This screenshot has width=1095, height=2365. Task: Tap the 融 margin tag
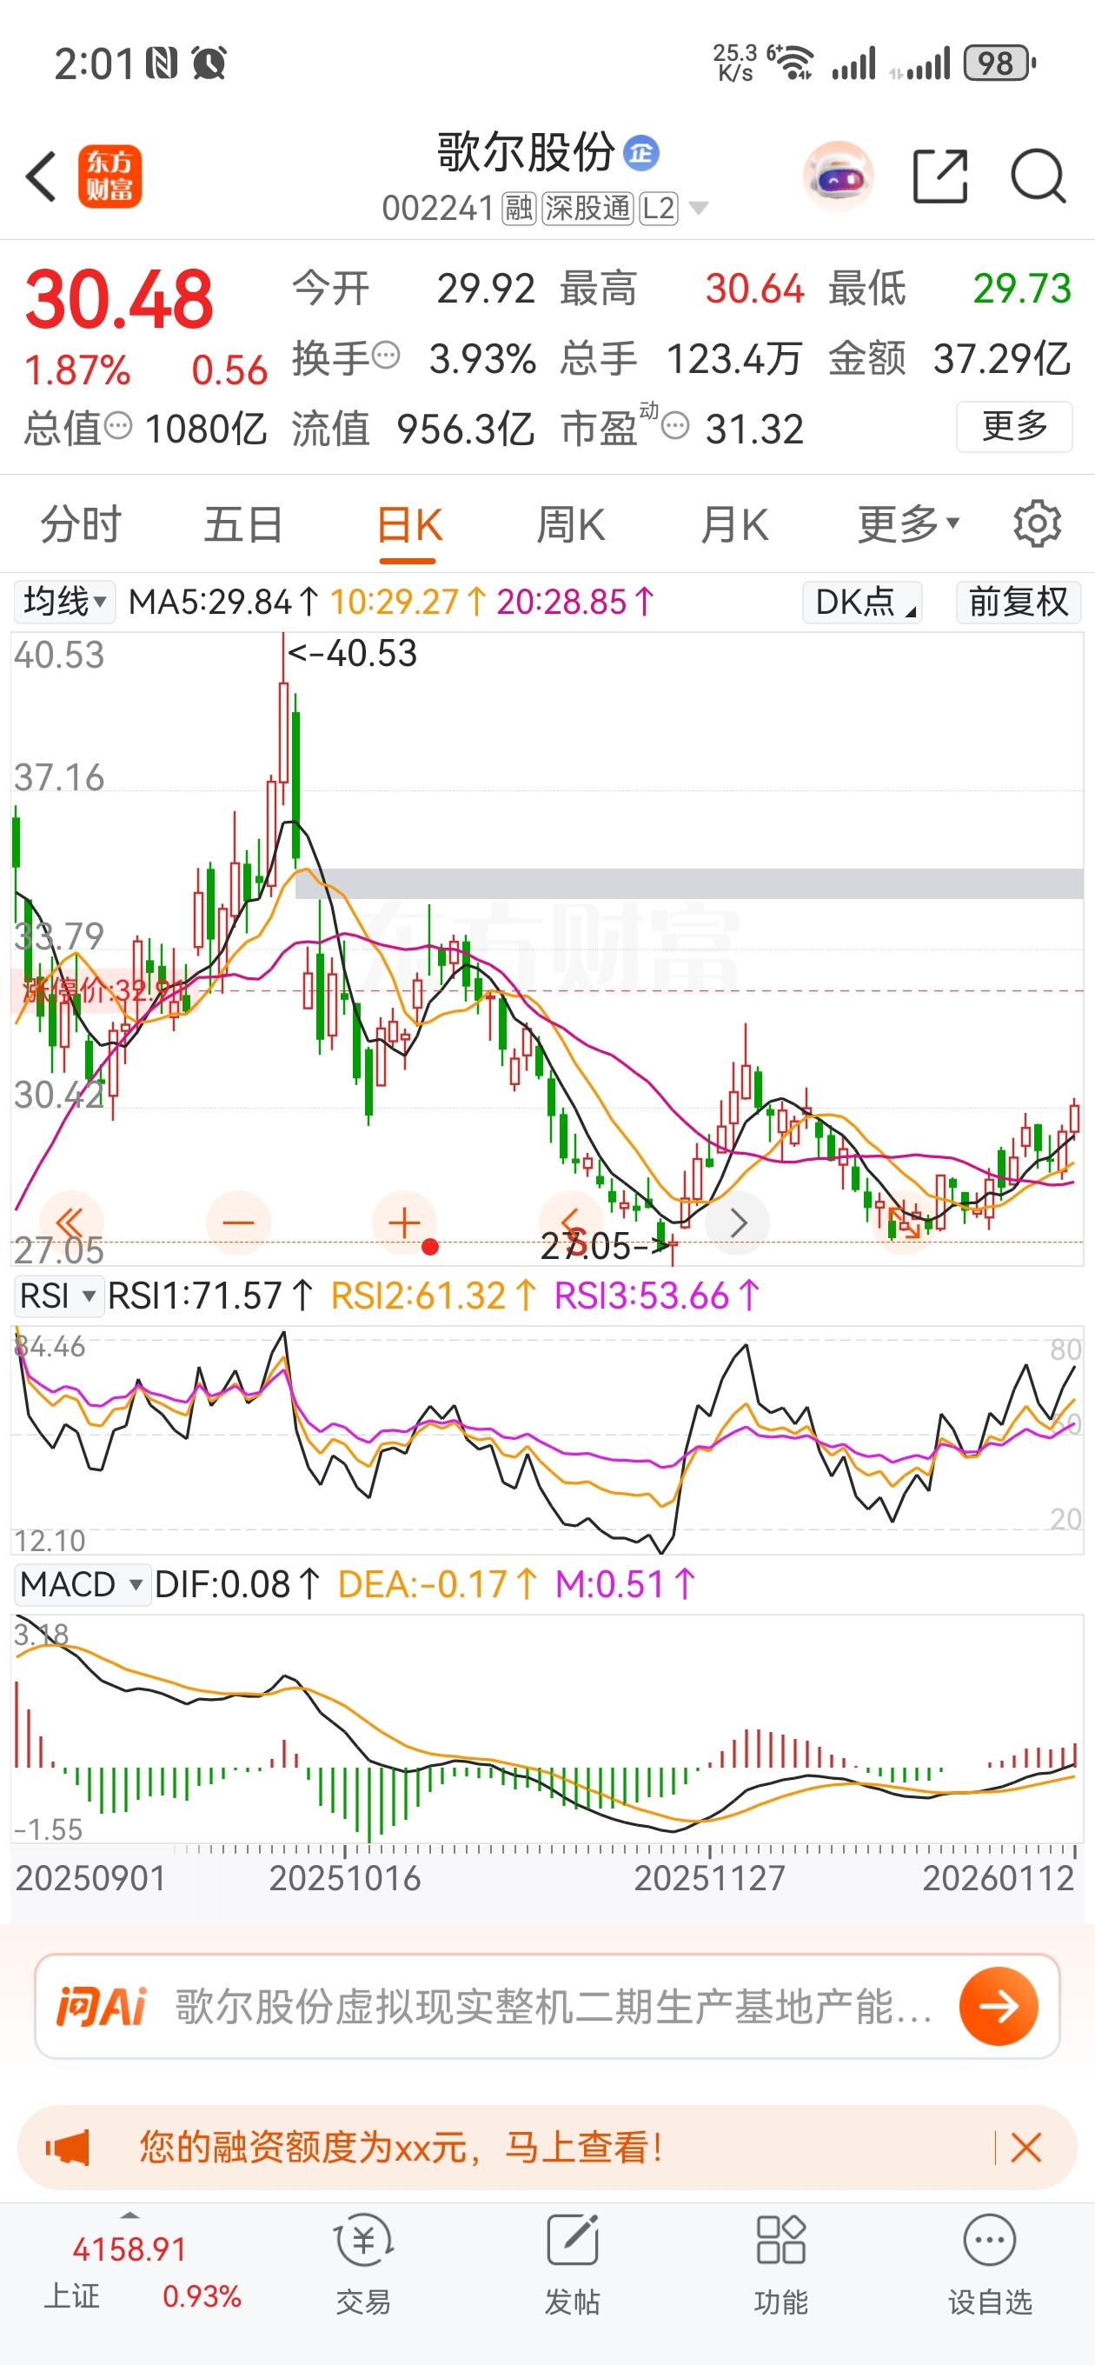pos(520,209)
